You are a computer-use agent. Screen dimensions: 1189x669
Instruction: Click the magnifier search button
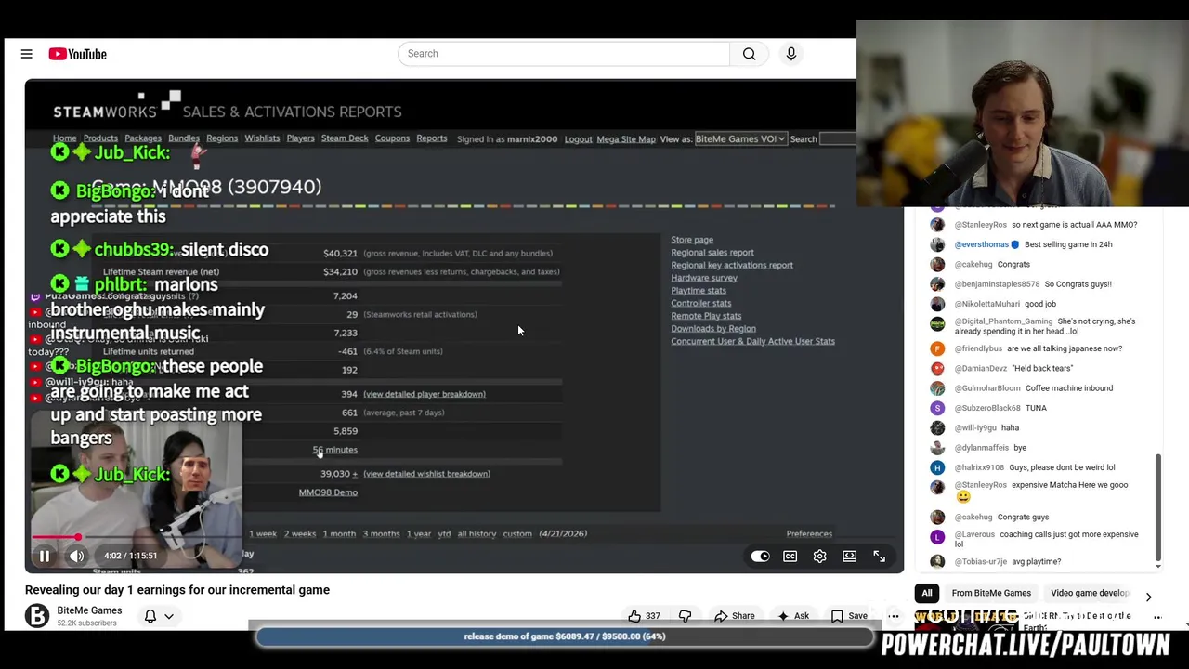pos(750,54)
